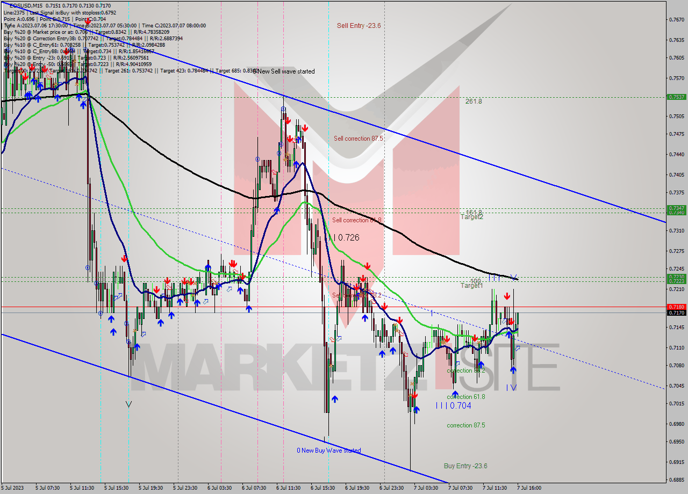Screen dimensions: 688x494
Task: Click 0.7110 on the price axis
Action: tap(676, 347)
